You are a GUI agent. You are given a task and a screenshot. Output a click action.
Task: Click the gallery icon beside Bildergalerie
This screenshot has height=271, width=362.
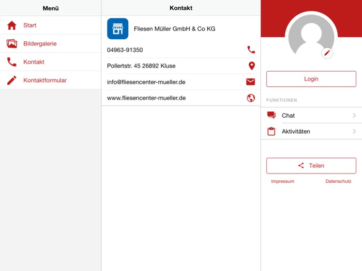click(12, 43)
